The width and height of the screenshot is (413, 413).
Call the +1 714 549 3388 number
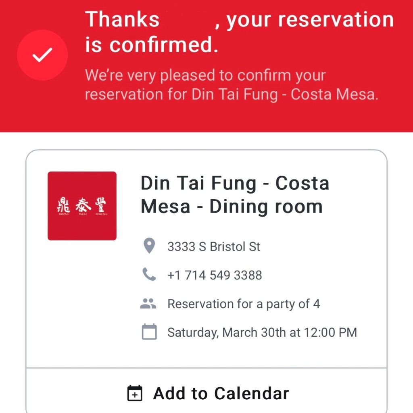click(x=215, y=275)
